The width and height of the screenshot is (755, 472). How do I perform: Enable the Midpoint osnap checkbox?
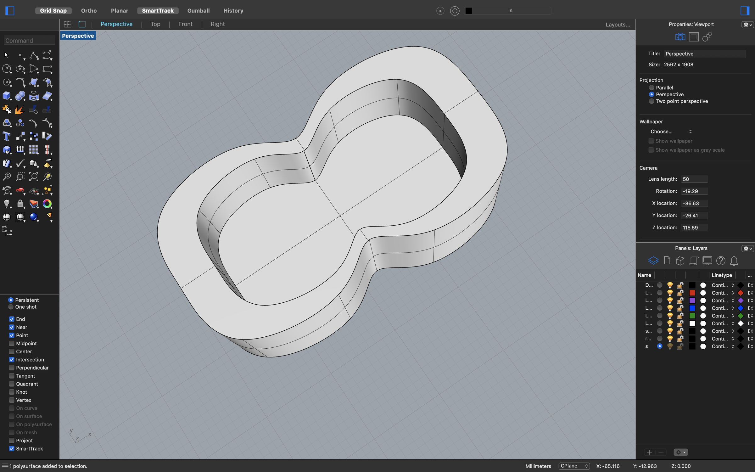click(x=12, y=343)
